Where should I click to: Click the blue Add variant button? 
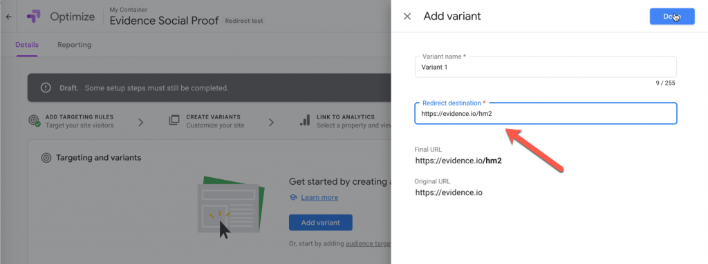[321, 223]
